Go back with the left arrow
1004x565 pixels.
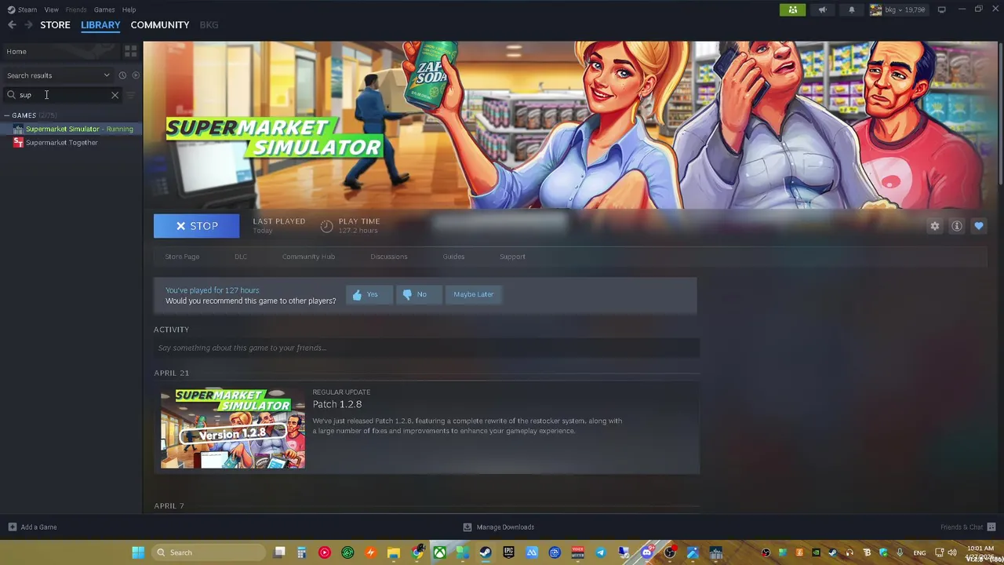(12, 25)
